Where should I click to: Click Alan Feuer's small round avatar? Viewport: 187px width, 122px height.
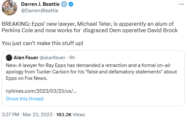tap(9, 58)
